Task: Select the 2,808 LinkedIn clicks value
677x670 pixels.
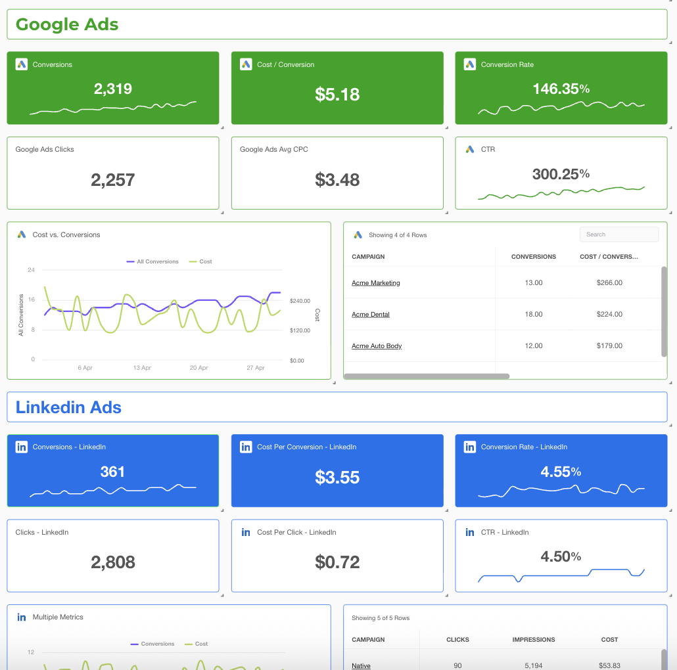Action: (x=112, y=562)
